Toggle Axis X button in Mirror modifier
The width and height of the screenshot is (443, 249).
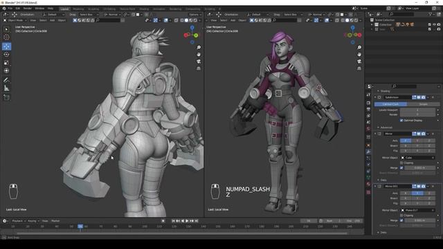[x=406, y=140]
